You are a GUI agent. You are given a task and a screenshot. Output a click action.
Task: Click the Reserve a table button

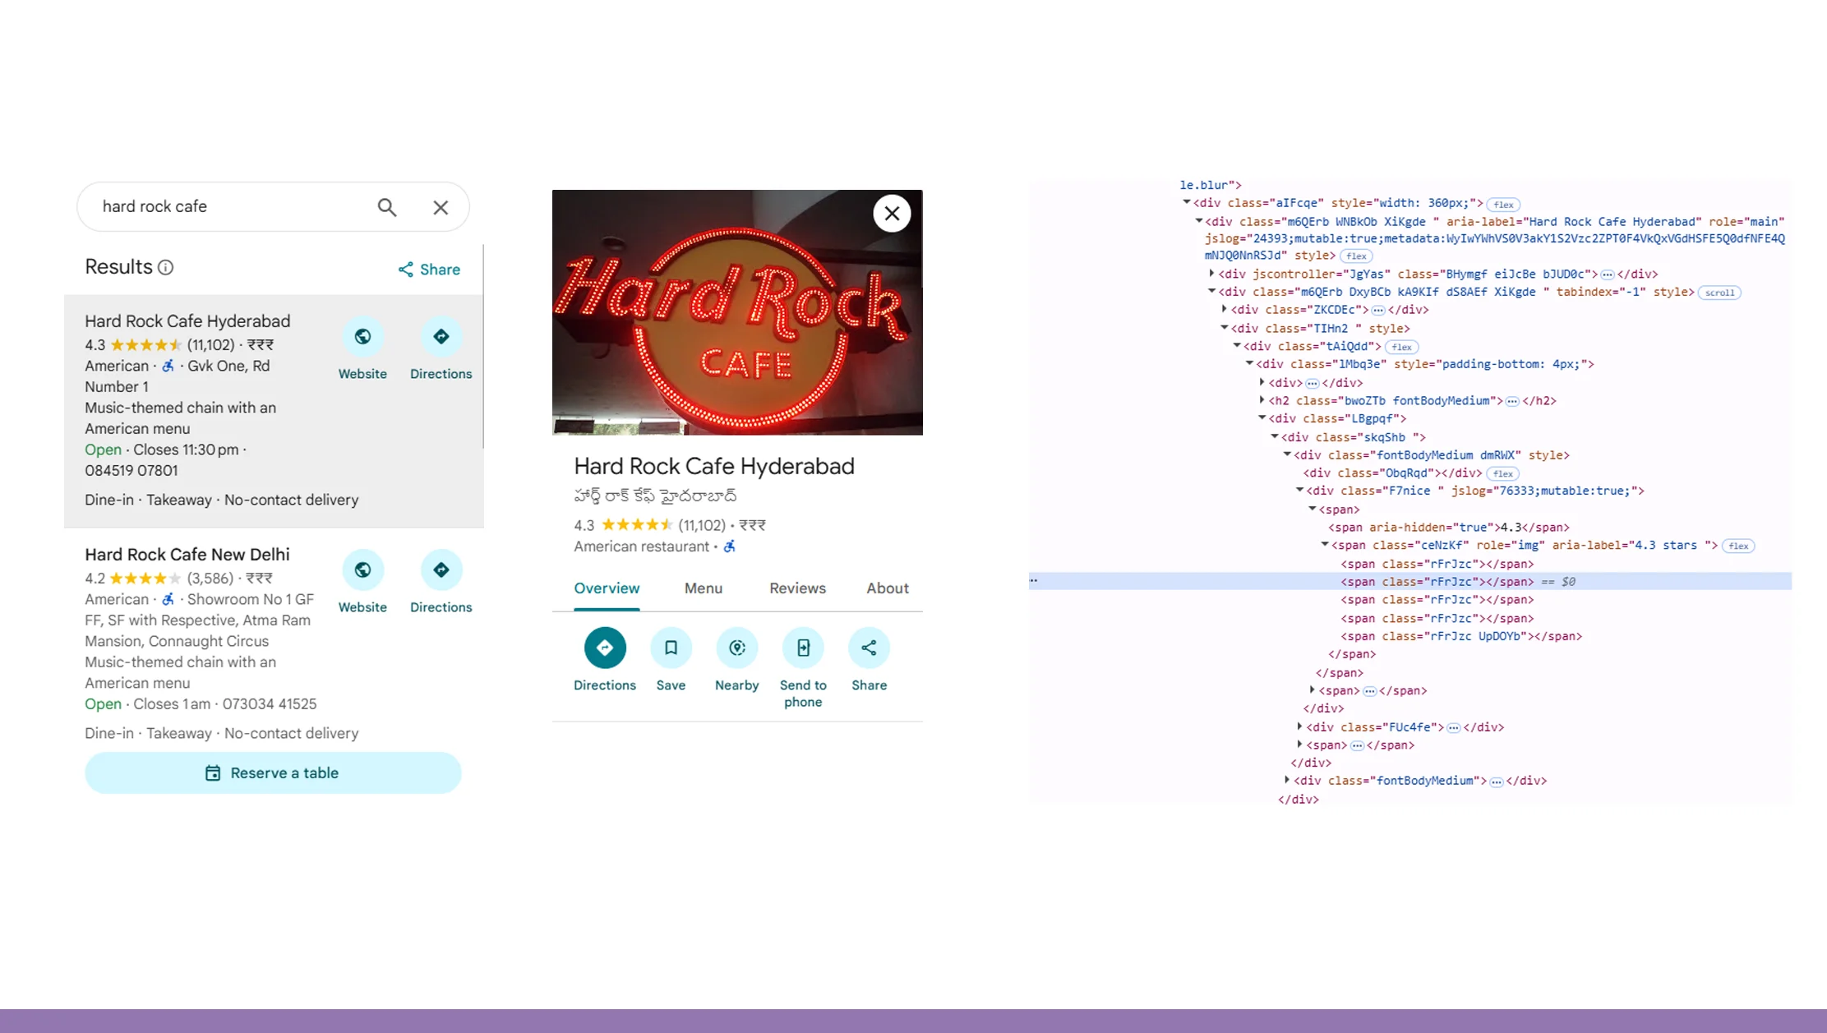click(273, 772)
